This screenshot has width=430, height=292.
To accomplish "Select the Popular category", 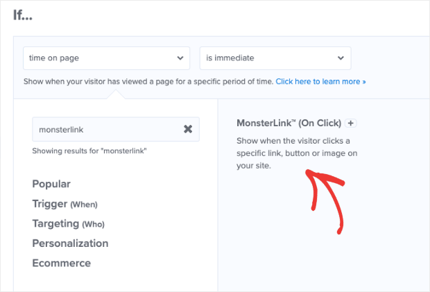I will [51, 184].
